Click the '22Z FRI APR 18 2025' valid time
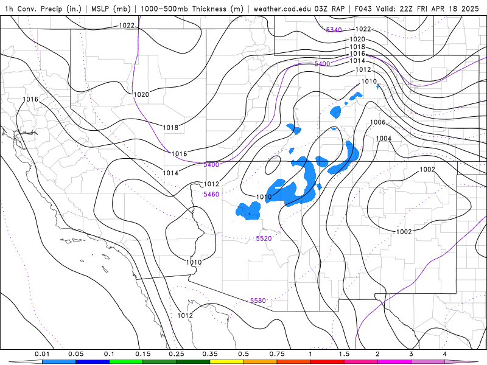The width and height of the screenshot is (487, 365). coord(440,9)
